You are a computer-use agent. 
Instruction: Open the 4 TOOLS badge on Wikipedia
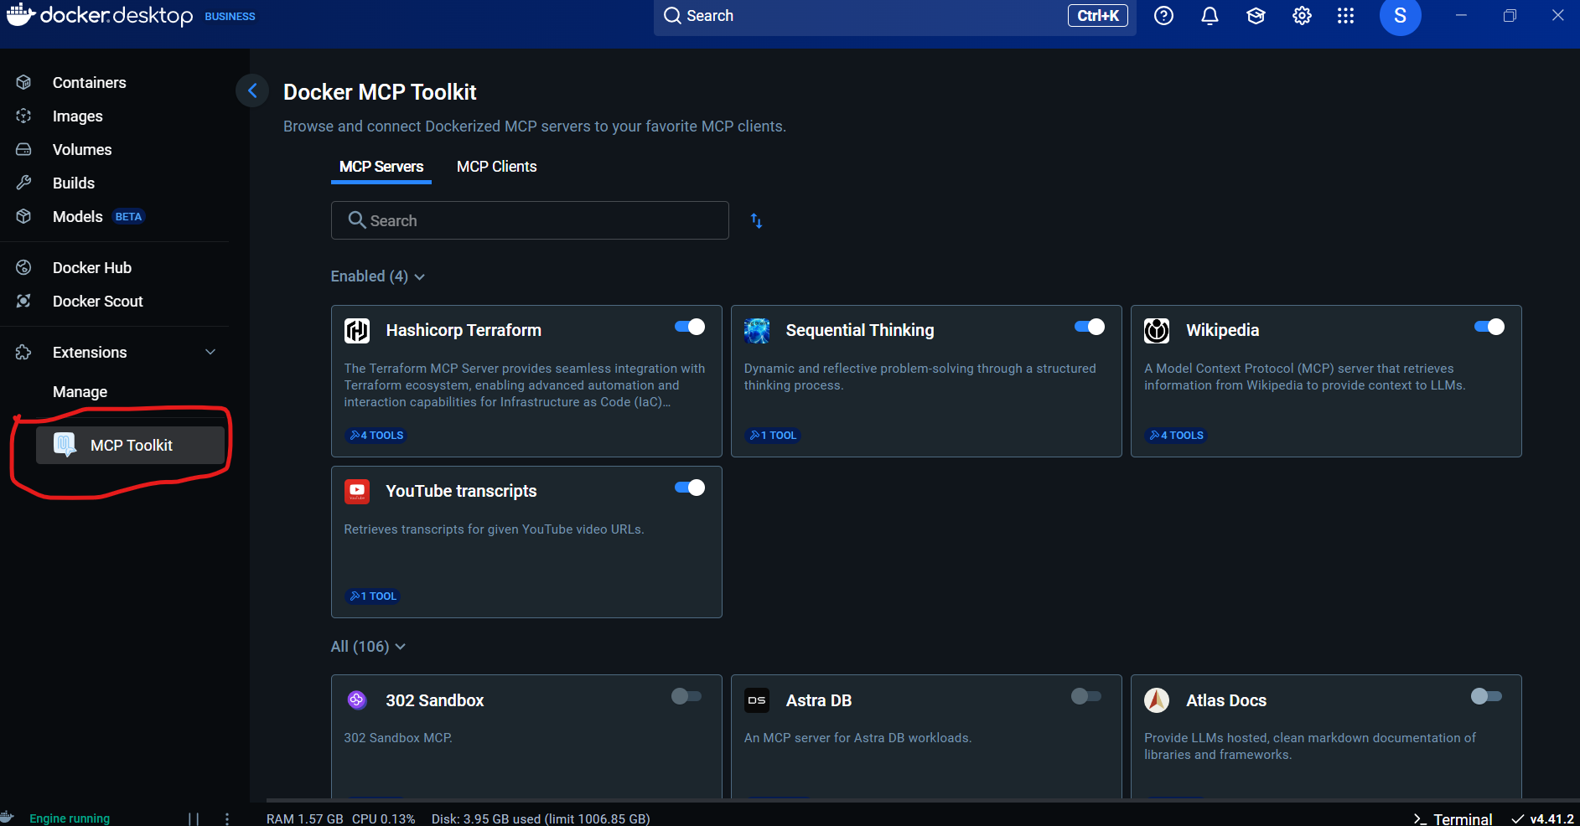(x=1176, y=436)
